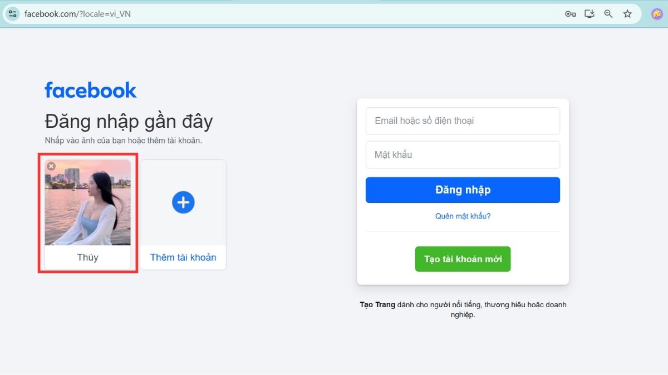Screen dimensions: 668x375
Task: Focus the Email hoặc số điện thoại field
Action: pyautogui.click(x=463, y=121)
